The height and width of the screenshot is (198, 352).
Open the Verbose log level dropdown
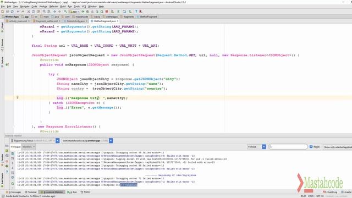[256, 147]
